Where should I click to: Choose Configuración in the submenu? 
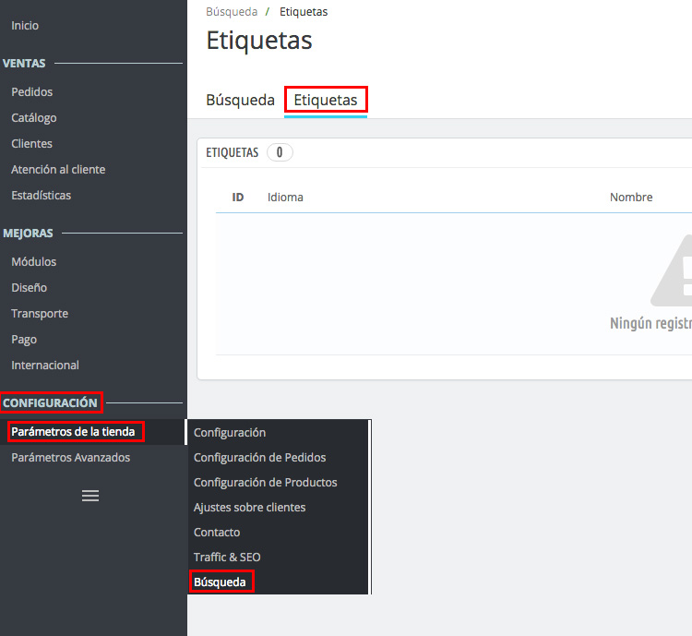230,432
